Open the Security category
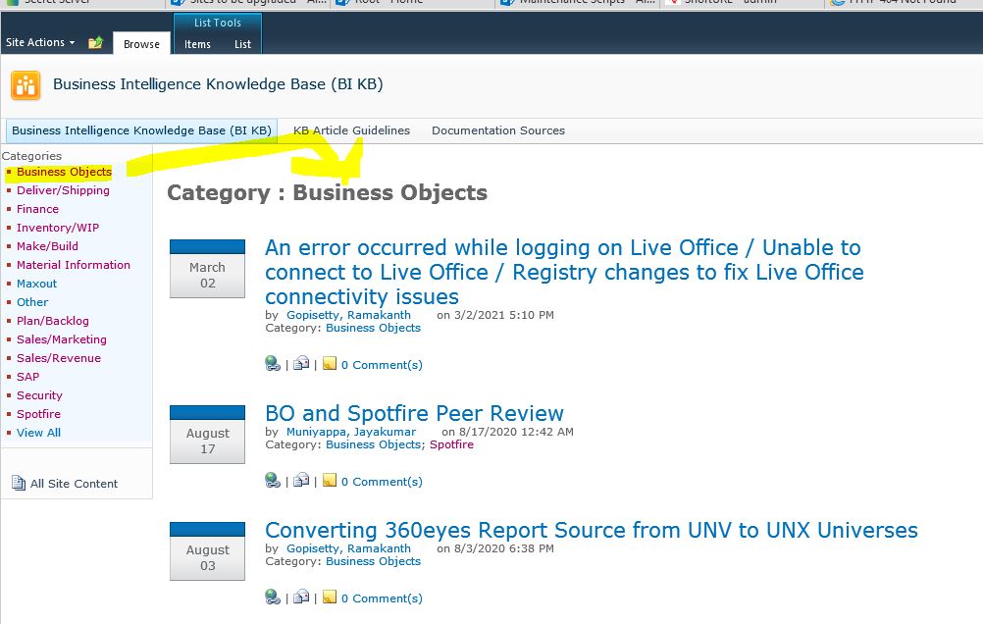 pos(39,395)
